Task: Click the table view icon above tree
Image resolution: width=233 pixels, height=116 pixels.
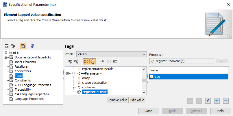Action: tap(7, 46)
